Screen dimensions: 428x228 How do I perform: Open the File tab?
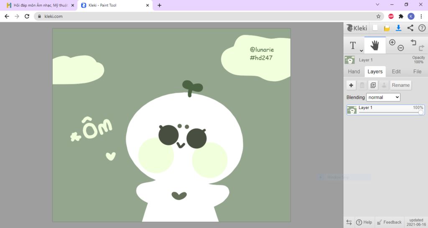pos(417,71)
